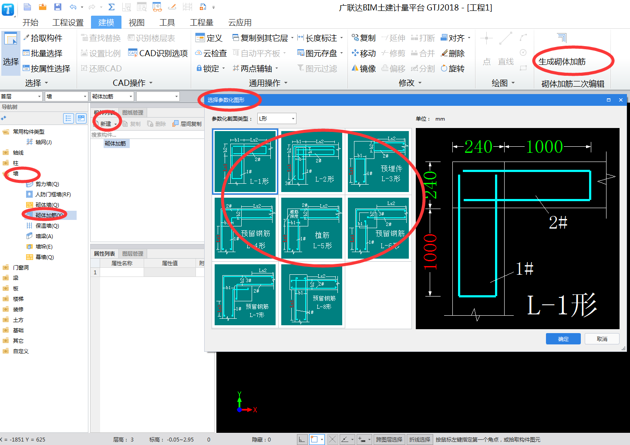630x445 pixels.
Task: Click the 层间复制 button
Action: [187, 124]
